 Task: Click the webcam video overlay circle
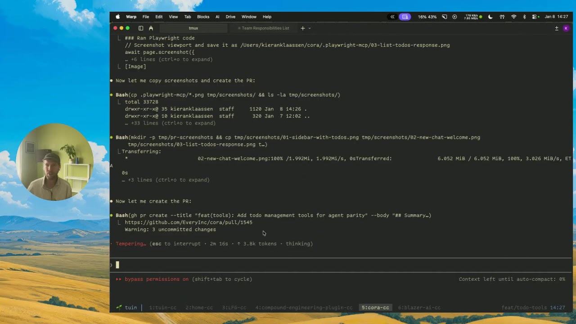pos(54,162)
